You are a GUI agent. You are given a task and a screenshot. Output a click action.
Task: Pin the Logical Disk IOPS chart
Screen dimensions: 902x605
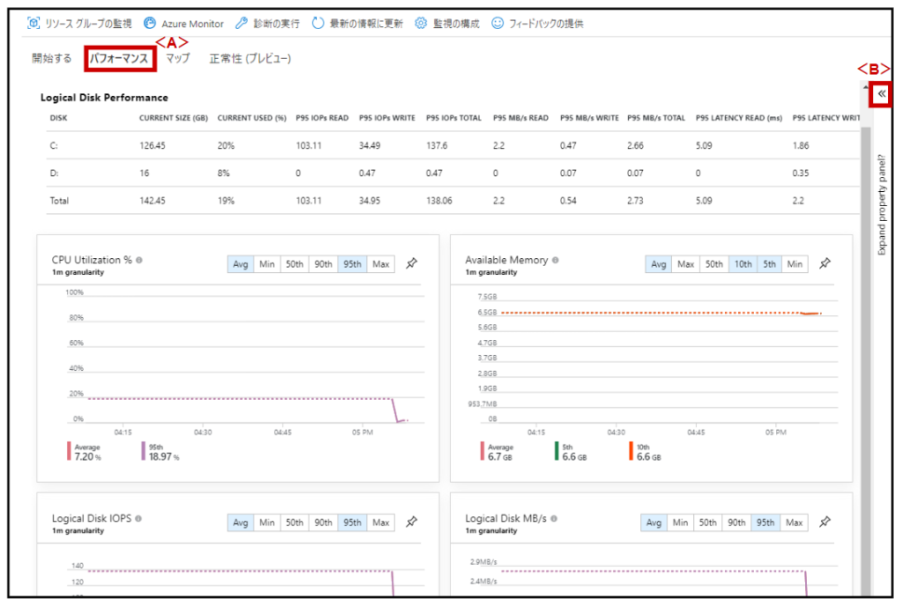[x=410, y=521]
